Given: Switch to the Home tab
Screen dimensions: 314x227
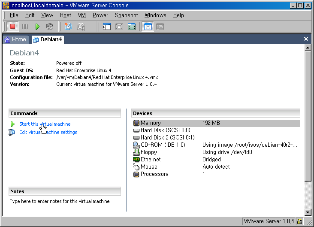Looking at the screenshot, I should (15, 39).
